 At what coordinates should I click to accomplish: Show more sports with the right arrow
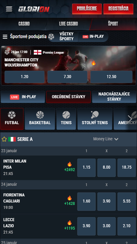click(x=130, y=119)
